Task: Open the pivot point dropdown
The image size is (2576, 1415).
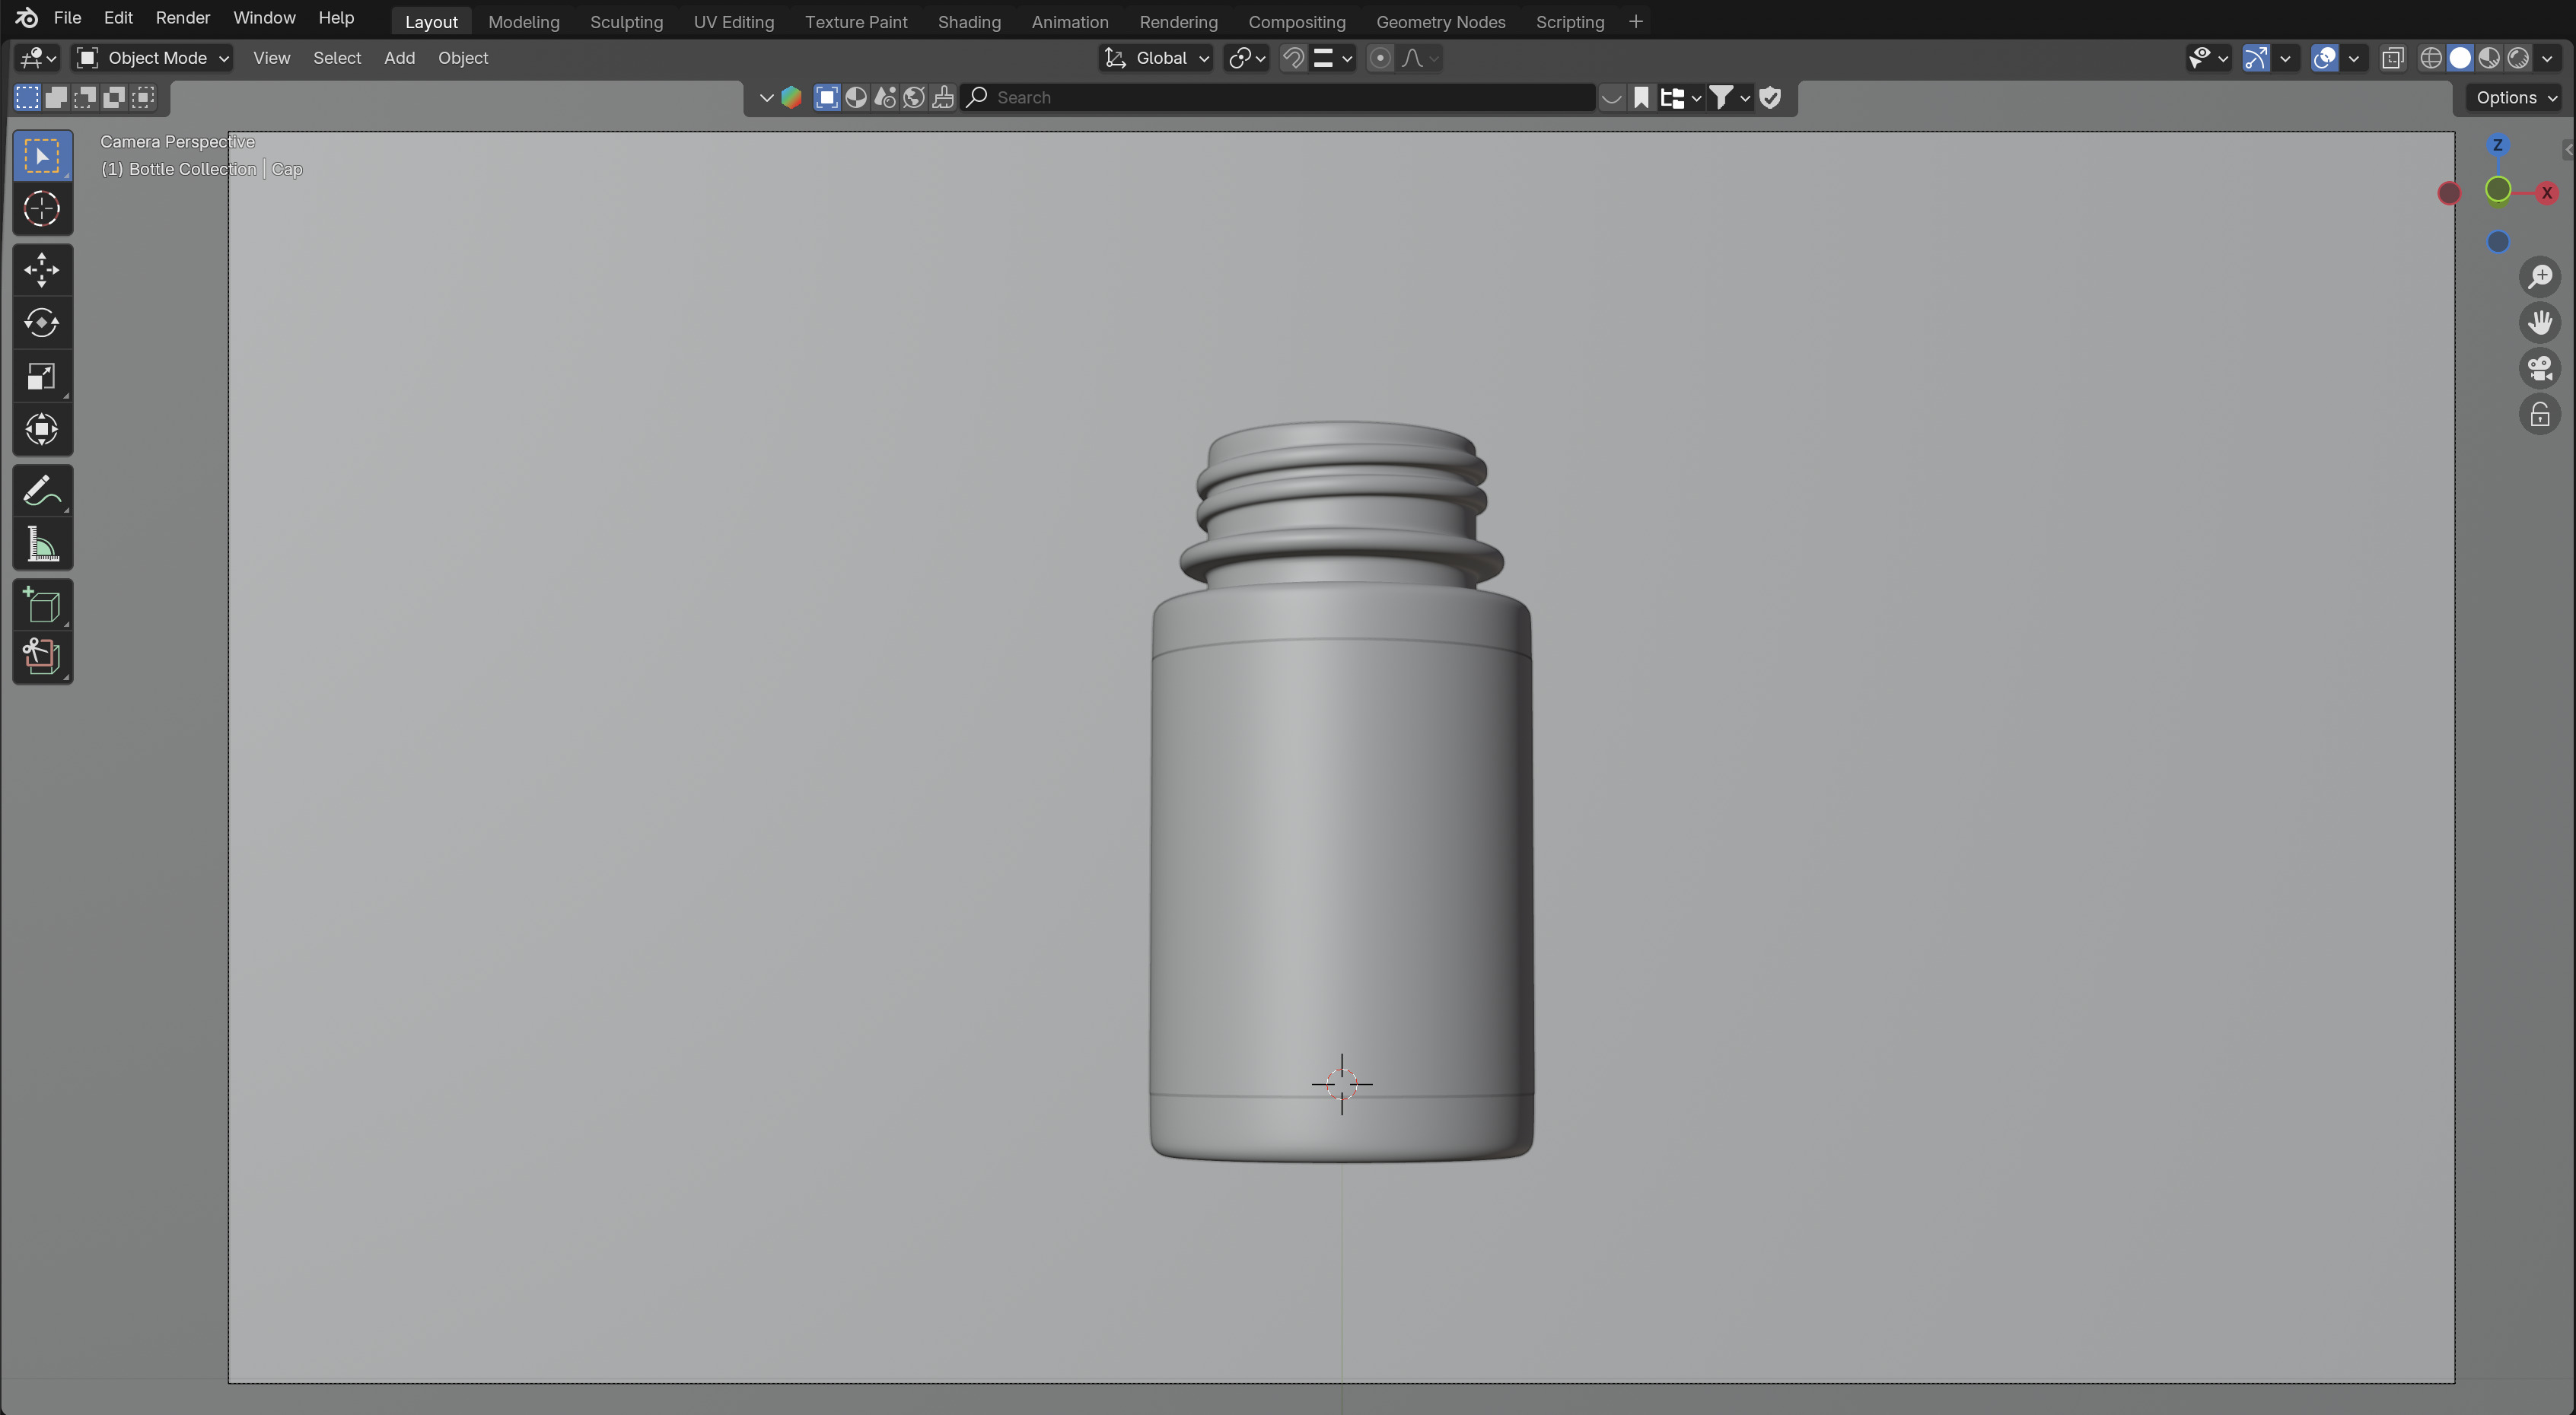Action: [1247, 58]
